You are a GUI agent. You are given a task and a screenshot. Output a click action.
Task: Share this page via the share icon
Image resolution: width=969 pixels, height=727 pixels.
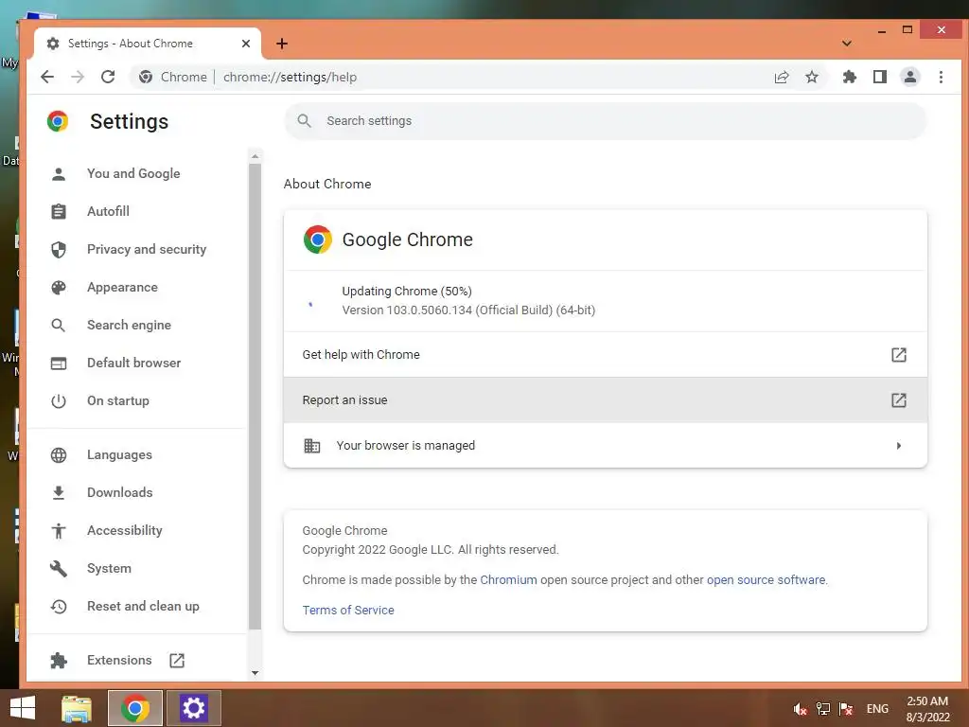coord(782,77)
